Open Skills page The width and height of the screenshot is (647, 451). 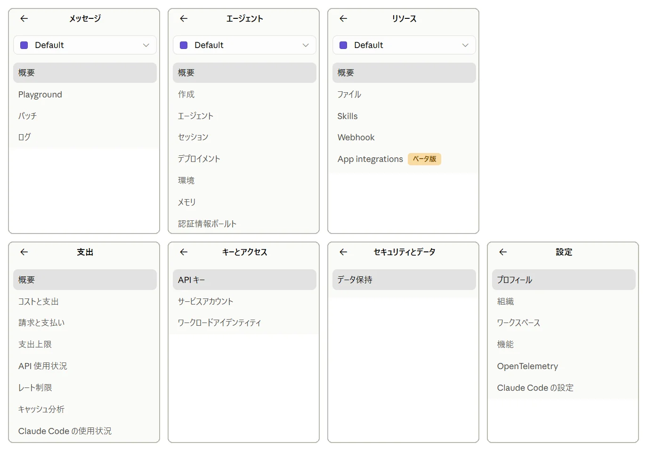(404, 116)
